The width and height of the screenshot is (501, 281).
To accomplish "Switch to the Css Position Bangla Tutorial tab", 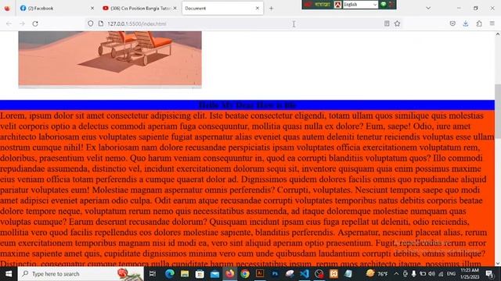I will coord(139,9).
